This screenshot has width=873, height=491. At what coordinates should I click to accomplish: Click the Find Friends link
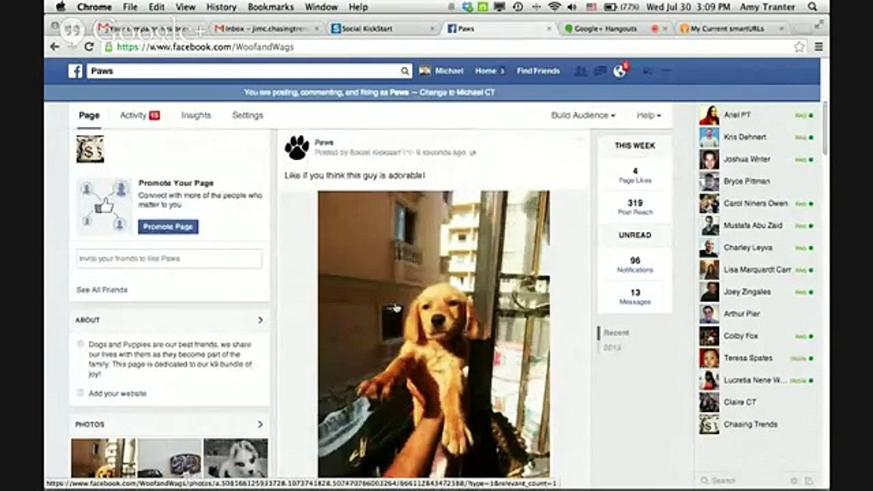538,71
